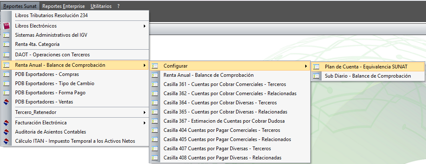Select Casilla 367 Estimacion de Cuentas Dudosa
This screenshot has width=426, height=164.
tap(230, 121)
